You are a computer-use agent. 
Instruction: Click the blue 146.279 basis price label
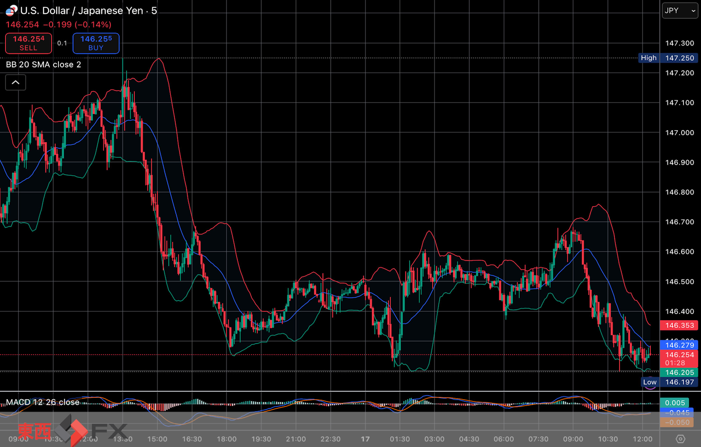tap(679, 345)
